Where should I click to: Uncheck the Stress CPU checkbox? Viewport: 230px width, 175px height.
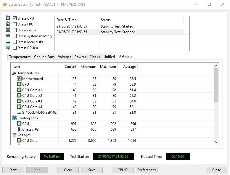pos(15,18)
